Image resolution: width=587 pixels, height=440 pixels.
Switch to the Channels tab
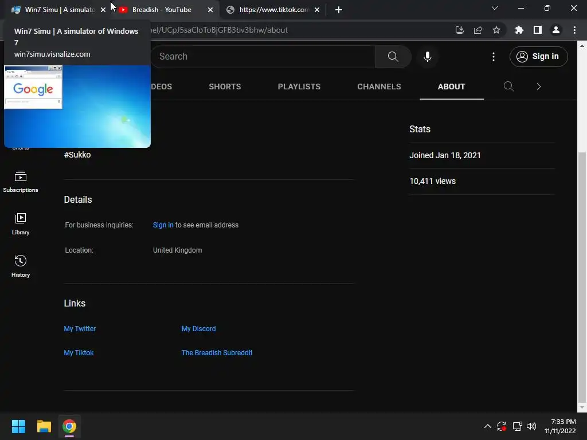pyautogui.click(x=379, y=87)
